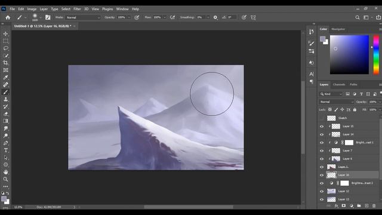Open the brush preset picker arrow
The height and width of the screenshot is (215, 382).
click(x=41, y=17)
